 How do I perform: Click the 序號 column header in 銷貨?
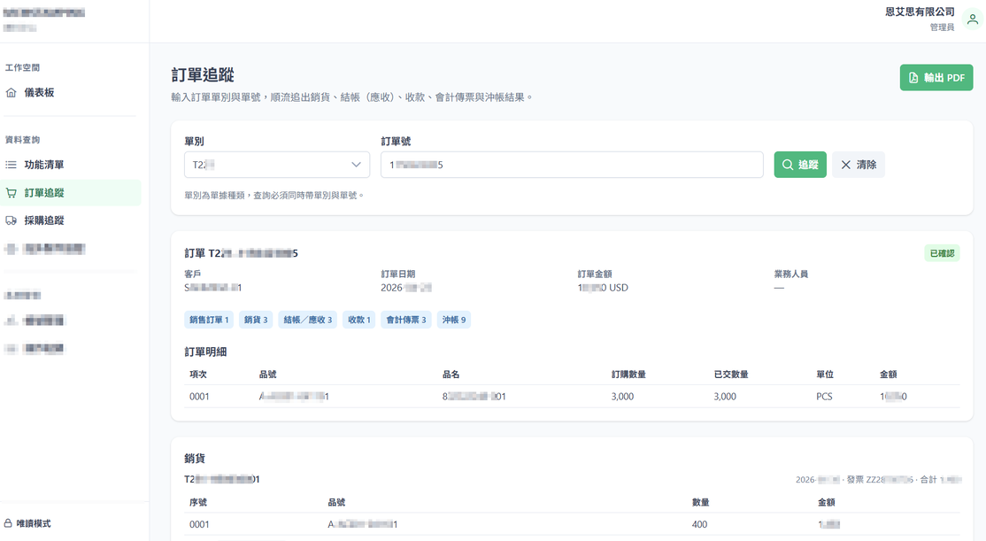coord(198,502)
